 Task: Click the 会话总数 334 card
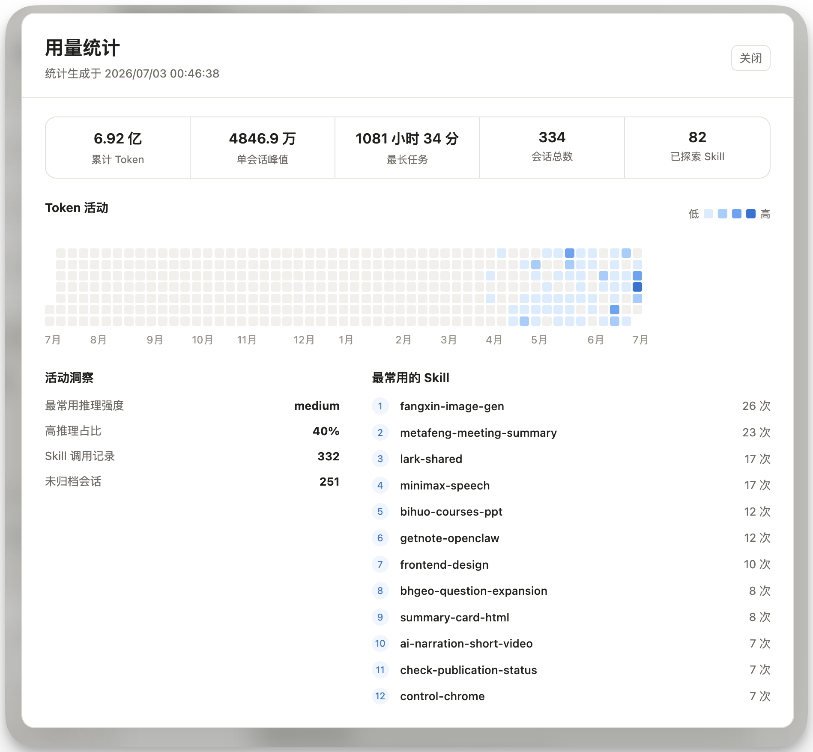(x=552, y=148)
